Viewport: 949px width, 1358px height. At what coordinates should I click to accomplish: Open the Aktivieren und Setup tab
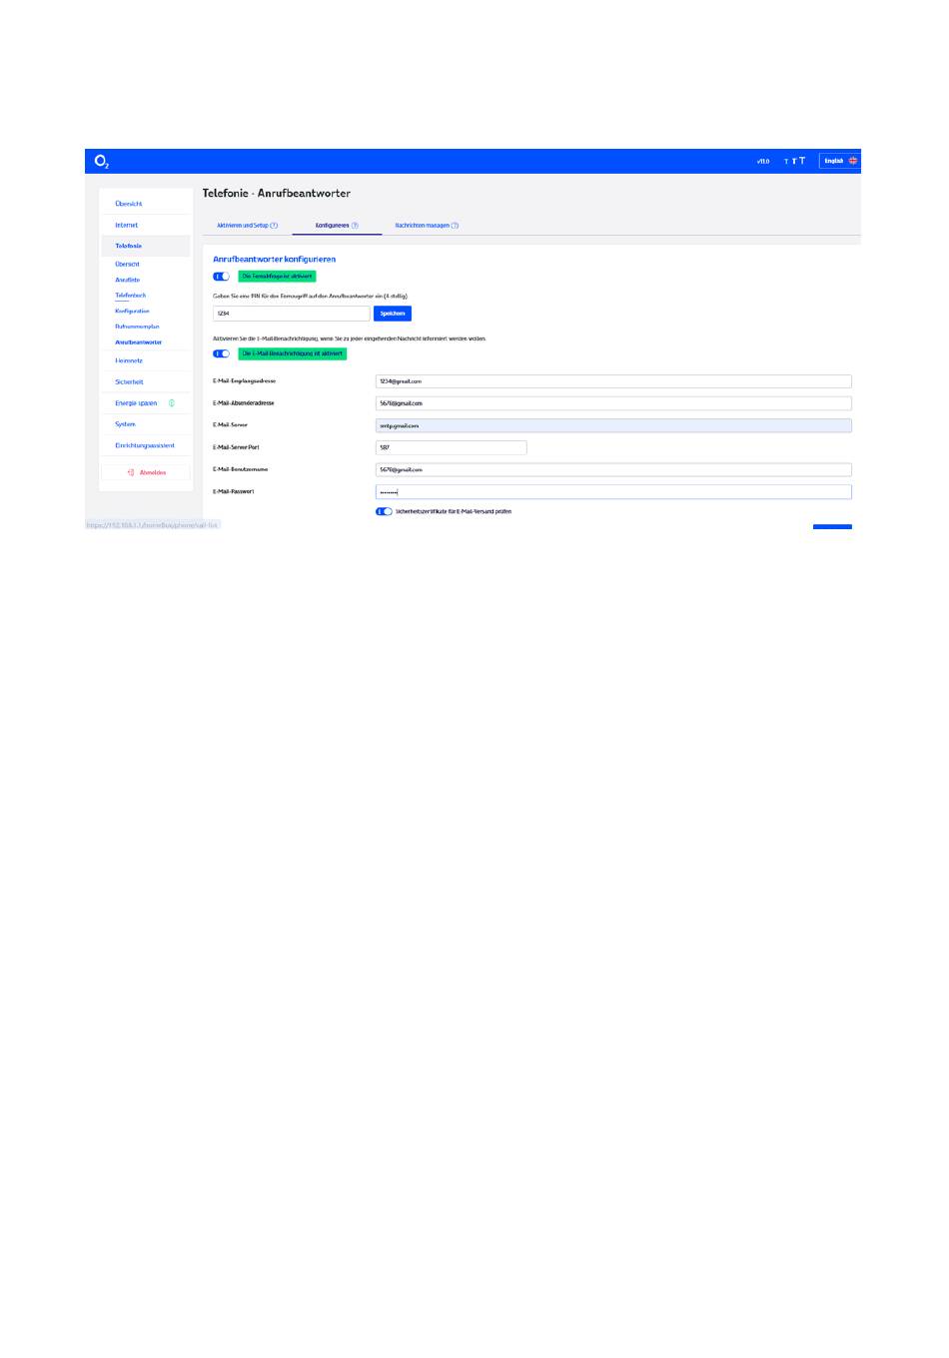(x=243, y=226)
